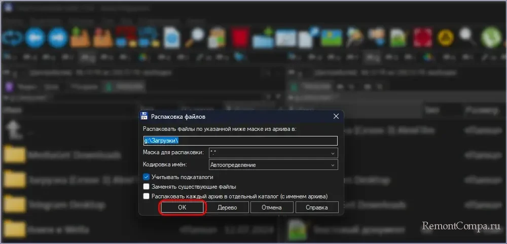Screen dimensions: 507x244
Task: Click the floppy disk icon in dialog title
Action: [144, 116]
